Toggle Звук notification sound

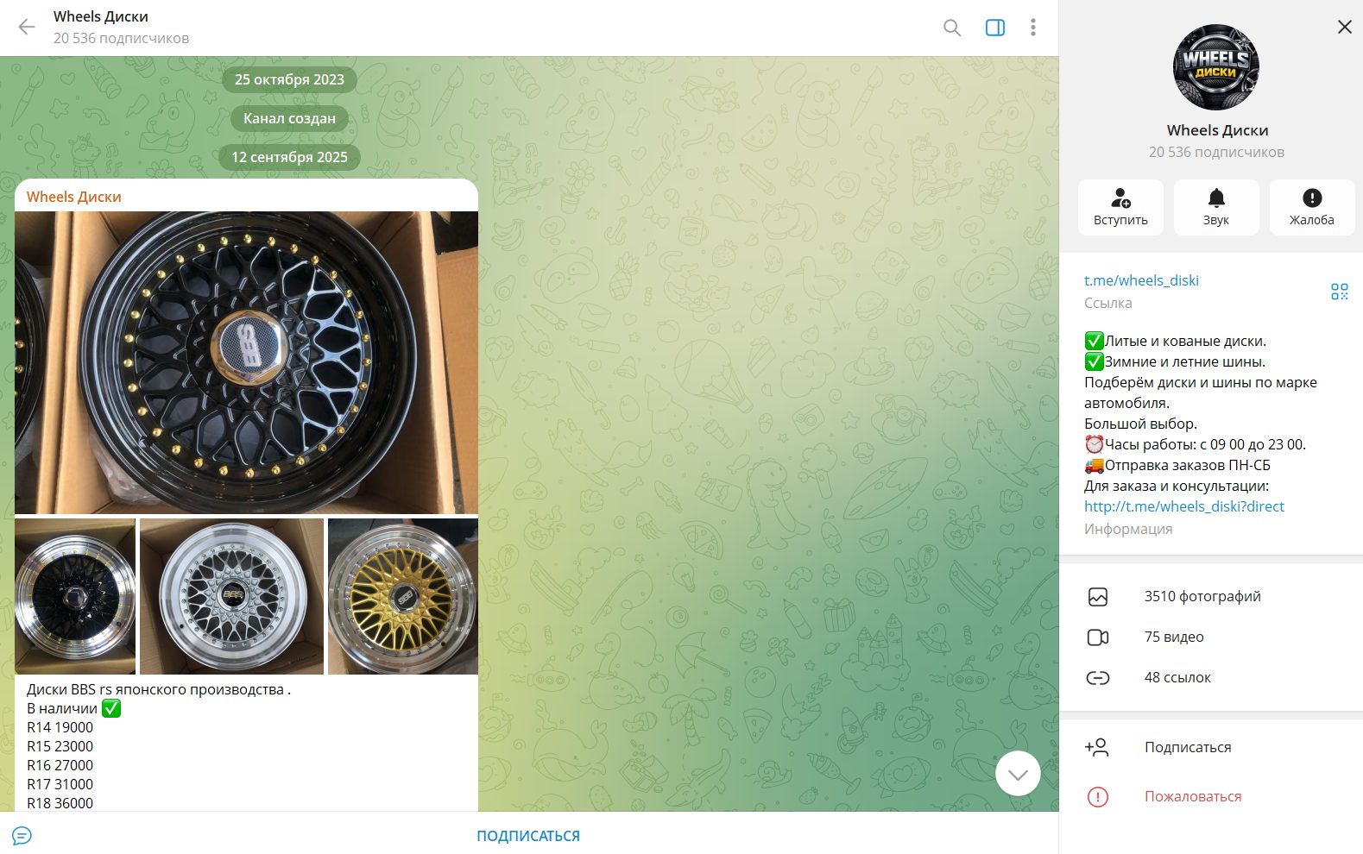(1215, 207)
